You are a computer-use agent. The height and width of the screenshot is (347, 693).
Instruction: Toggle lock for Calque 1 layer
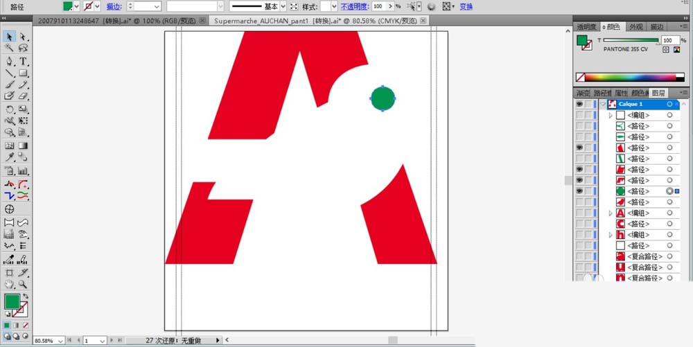tap(588, 104)
